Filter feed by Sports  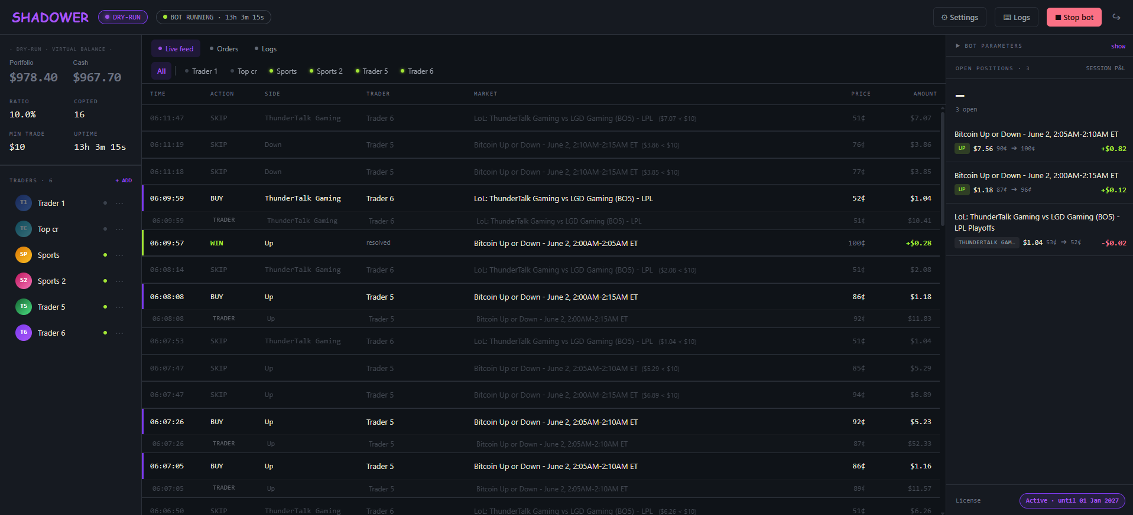[283, 71]
